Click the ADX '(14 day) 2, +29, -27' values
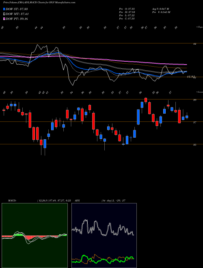The height and width of the screenshot is (268, 203). pos(113,201)
